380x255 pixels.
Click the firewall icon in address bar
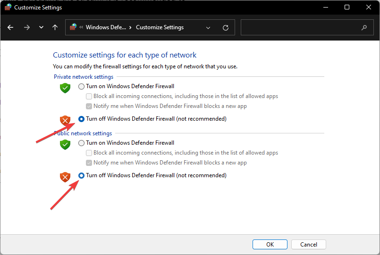coord(73,27)
